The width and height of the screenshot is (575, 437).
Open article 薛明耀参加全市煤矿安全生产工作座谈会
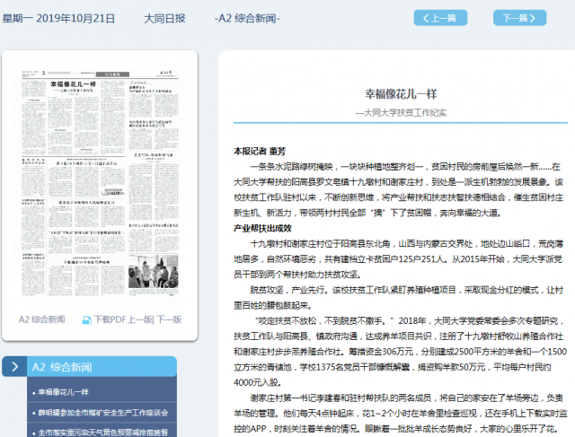tap(102, 413)
